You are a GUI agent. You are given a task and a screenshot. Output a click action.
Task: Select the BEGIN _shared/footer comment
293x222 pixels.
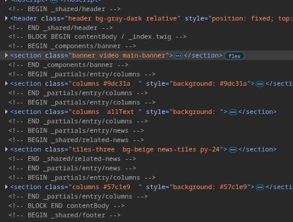coord(64,215)
